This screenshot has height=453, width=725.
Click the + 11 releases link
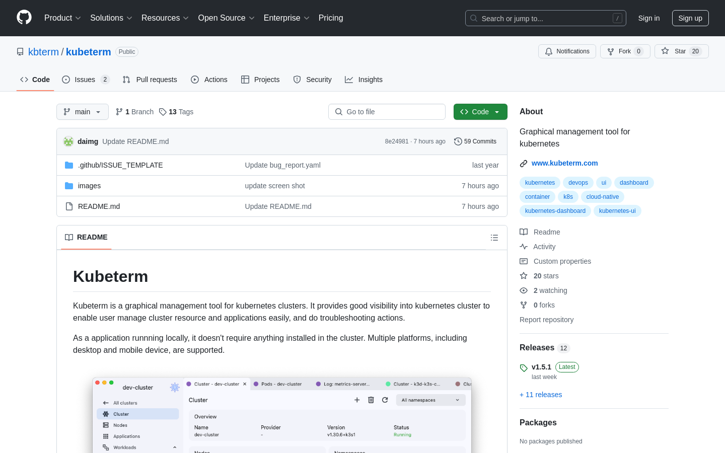(541, 395)
